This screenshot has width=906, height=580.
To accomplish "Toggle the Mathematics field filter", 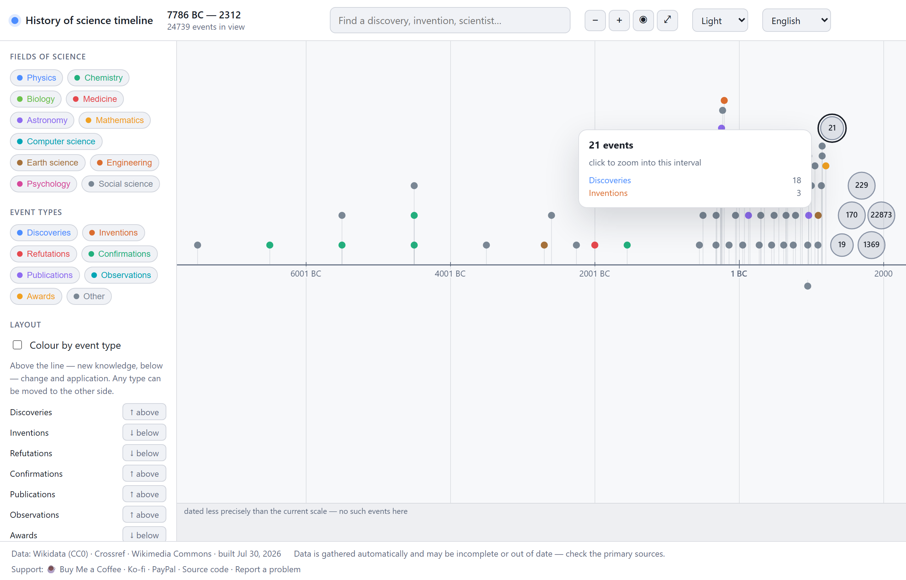I will (115, 120).
